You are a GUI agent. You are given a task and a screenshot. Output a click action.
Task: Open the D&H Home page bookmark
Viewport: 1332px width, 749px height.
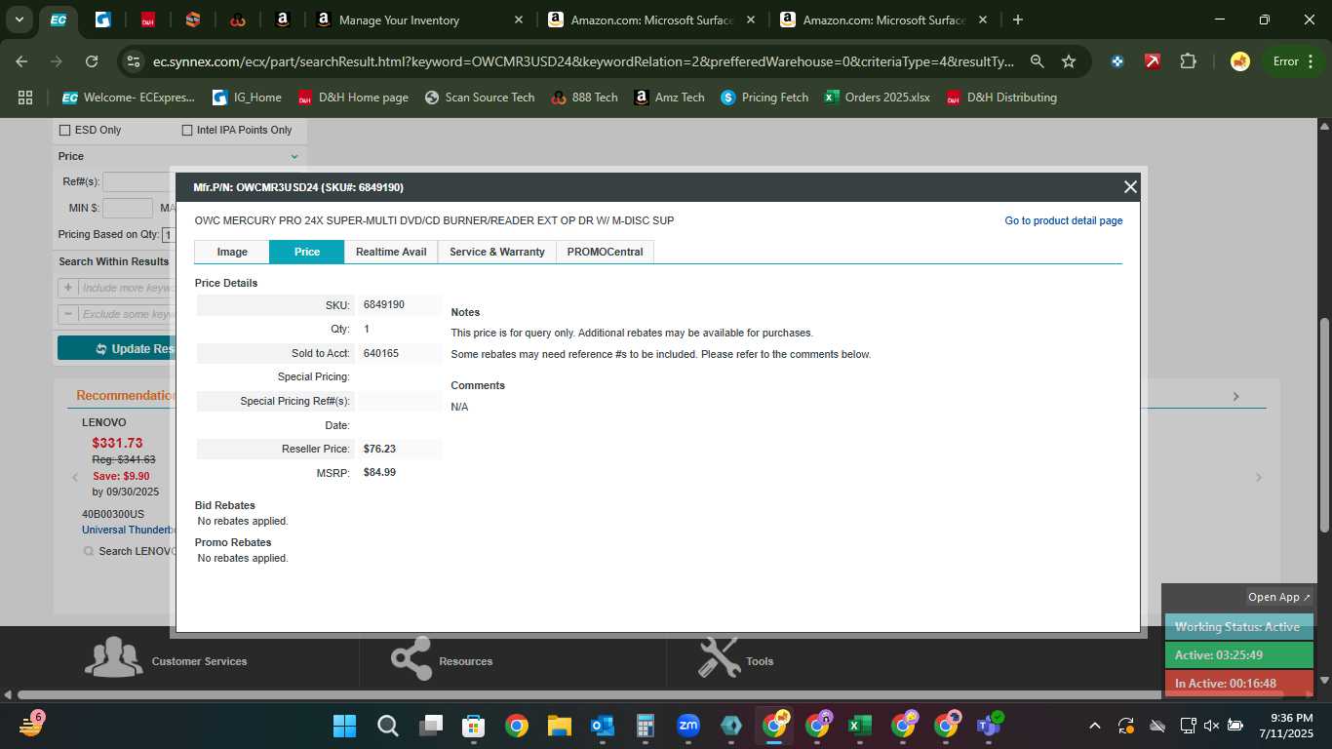pos(353,98)
